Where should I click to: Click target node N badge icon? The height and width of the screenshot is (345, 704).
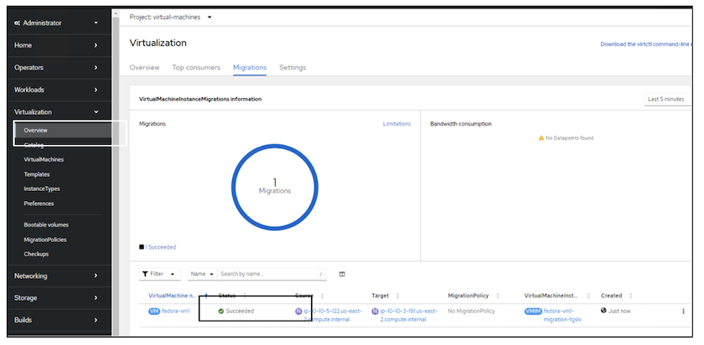click(375, 312)
